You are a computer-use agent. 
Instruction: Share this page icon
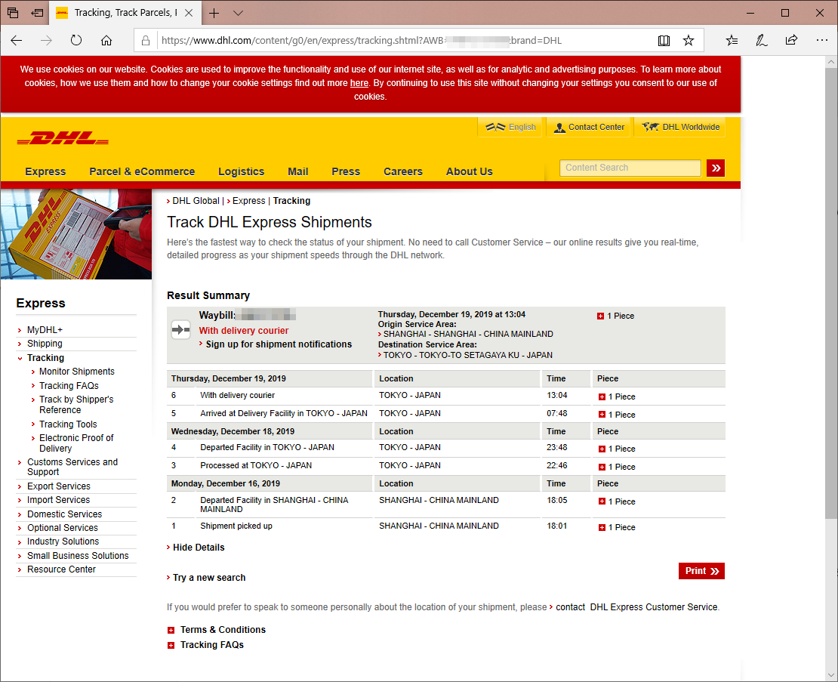(791, 40)
